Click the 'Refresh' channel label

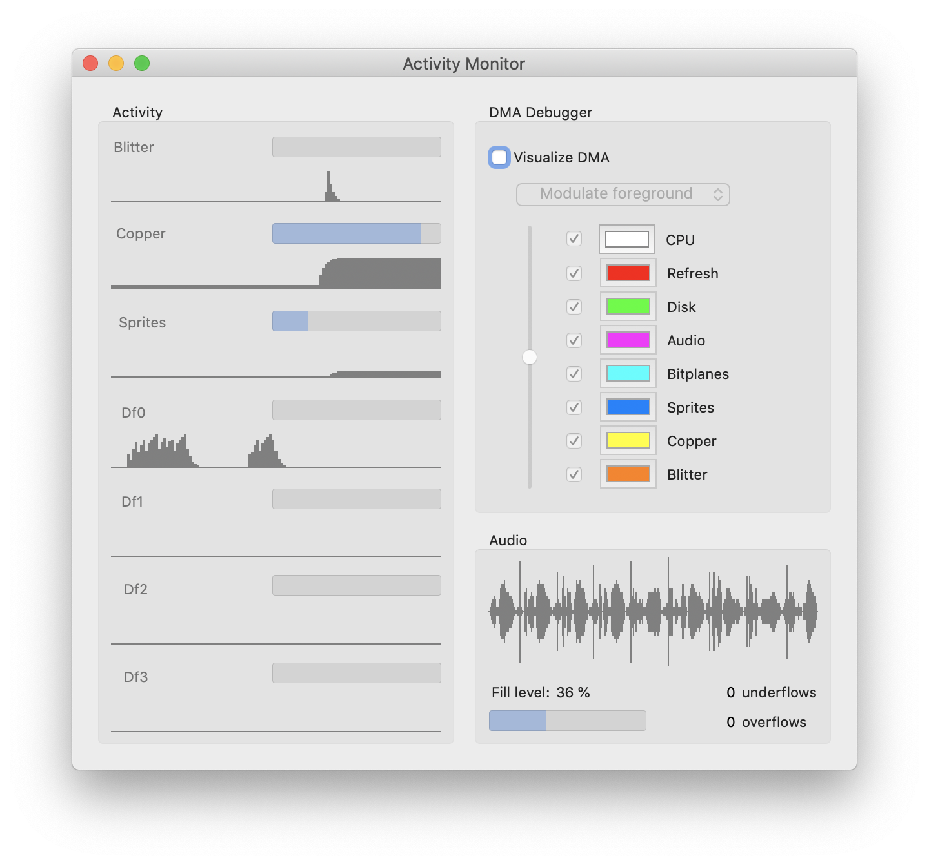(x=693, y=273)
